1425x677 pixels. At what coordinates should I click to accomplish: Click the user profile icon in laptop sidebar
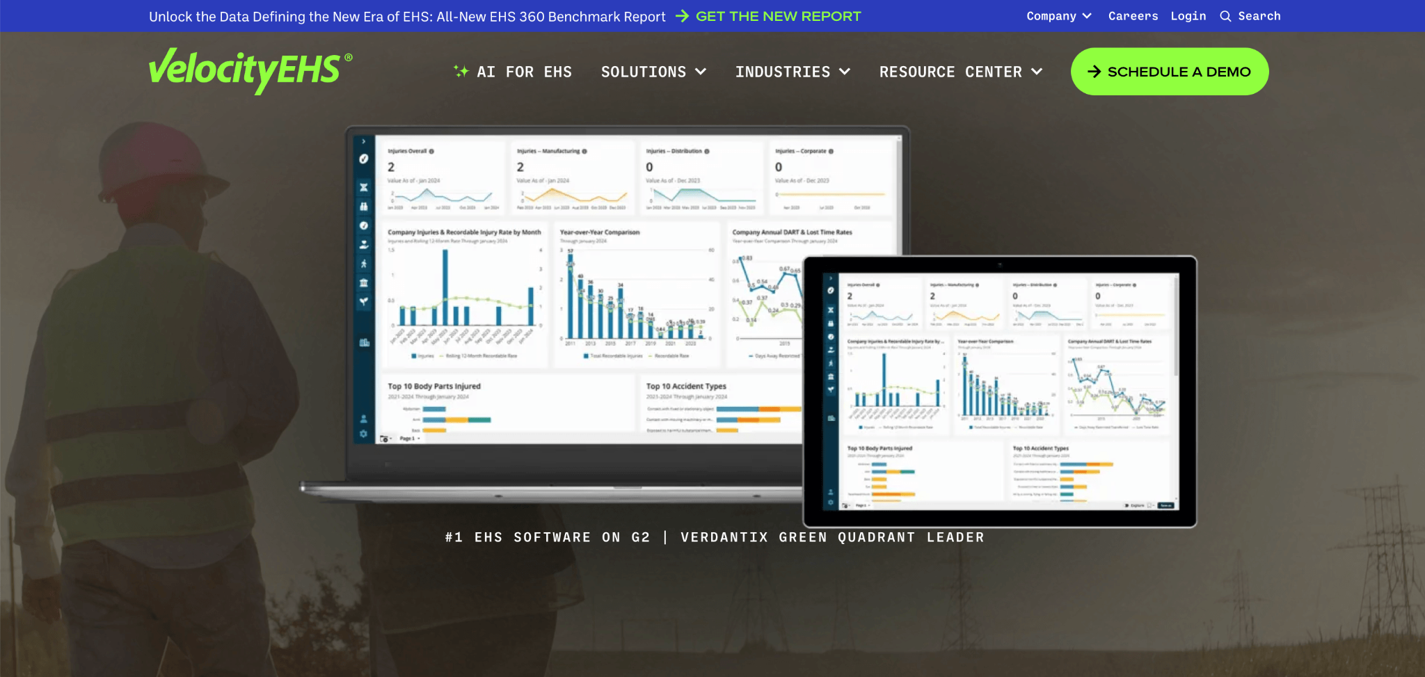[x=363, y=419]
